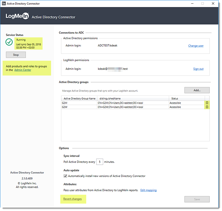Sign out of LogMeIn account
Screen dimensions: 222x211
(198, 69)
